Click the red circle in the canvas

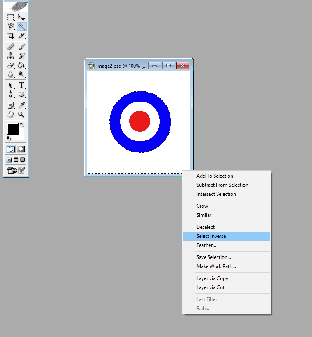pyautogui.click(x=139, y=121)
